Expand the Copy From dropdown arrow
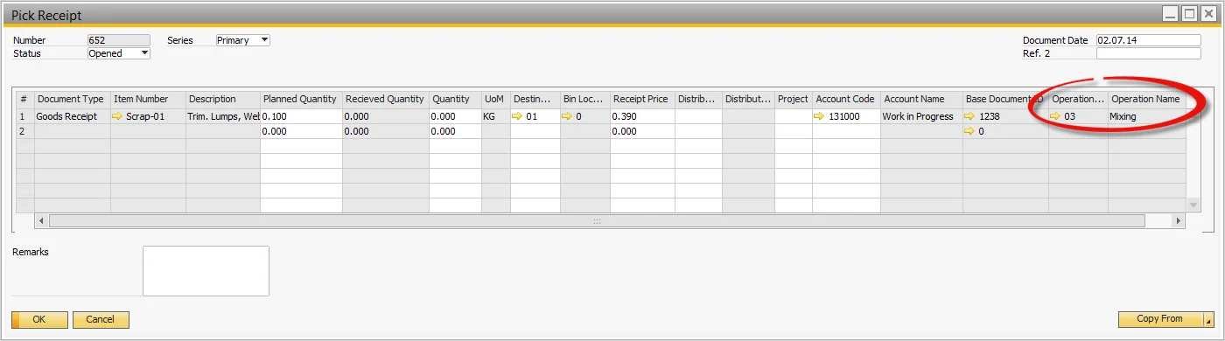 pos(1208,320)
